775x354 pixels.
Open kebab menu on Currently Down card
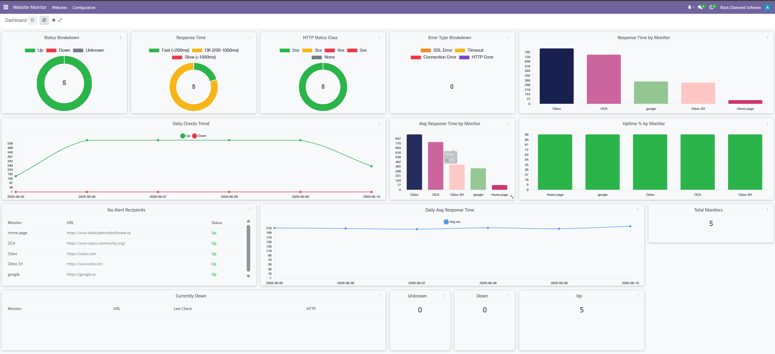[379, 295]
